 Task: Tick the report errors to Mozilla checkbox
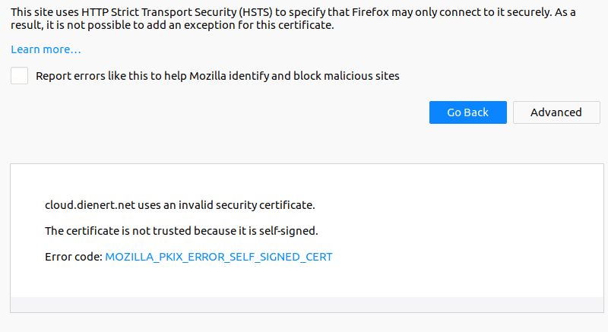click(x=20, y=76)
